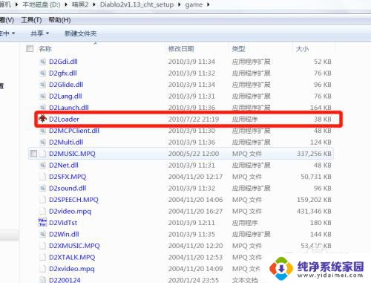Sort by the 修改日期 column header
Image resolution: width=371 pixels, height=283 pixels.
tap(181, 49)
